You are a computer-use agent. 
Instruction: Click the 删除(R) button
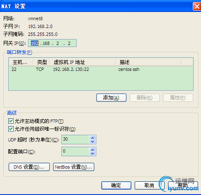click(145, 98)
